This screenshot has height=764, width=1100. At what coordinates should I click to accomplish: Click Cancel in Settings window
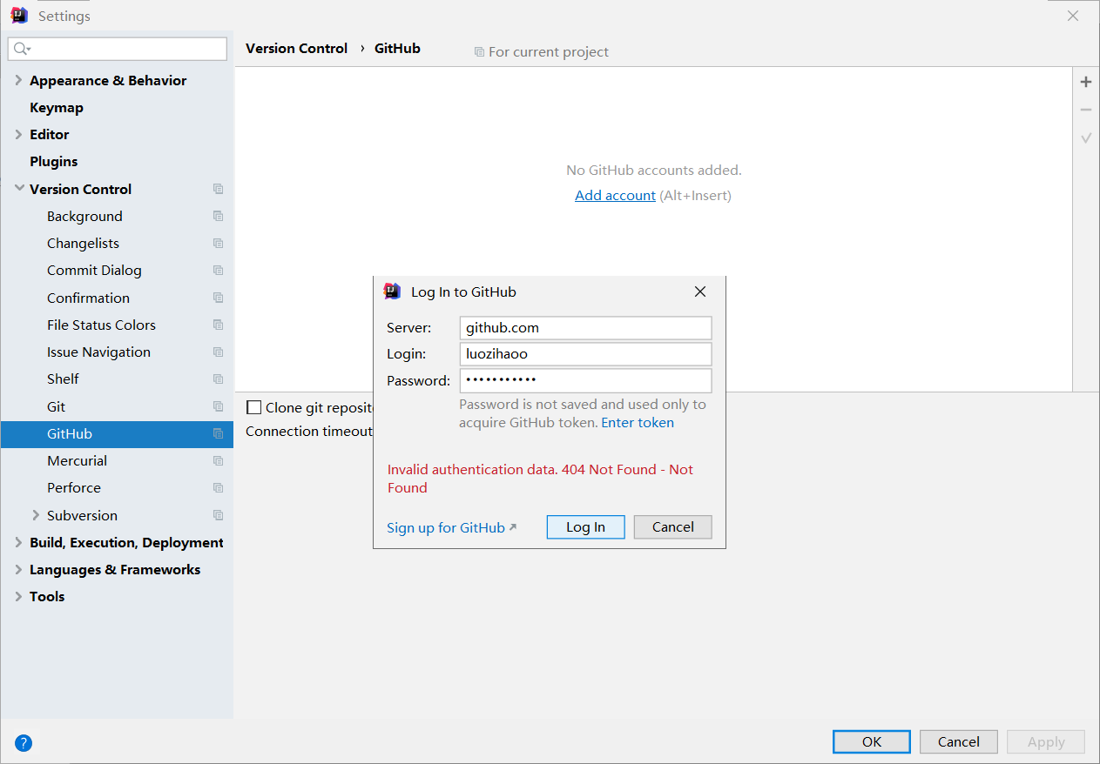(x=959, y=741)
